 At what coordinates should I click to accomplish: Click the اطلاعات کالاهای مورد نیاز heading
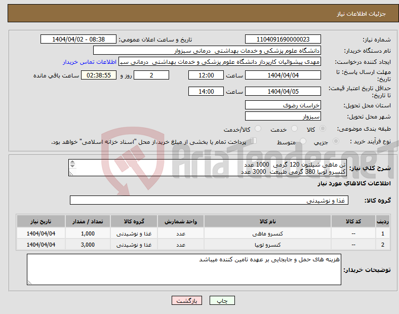pyautogui.click(x=354, y=183)
